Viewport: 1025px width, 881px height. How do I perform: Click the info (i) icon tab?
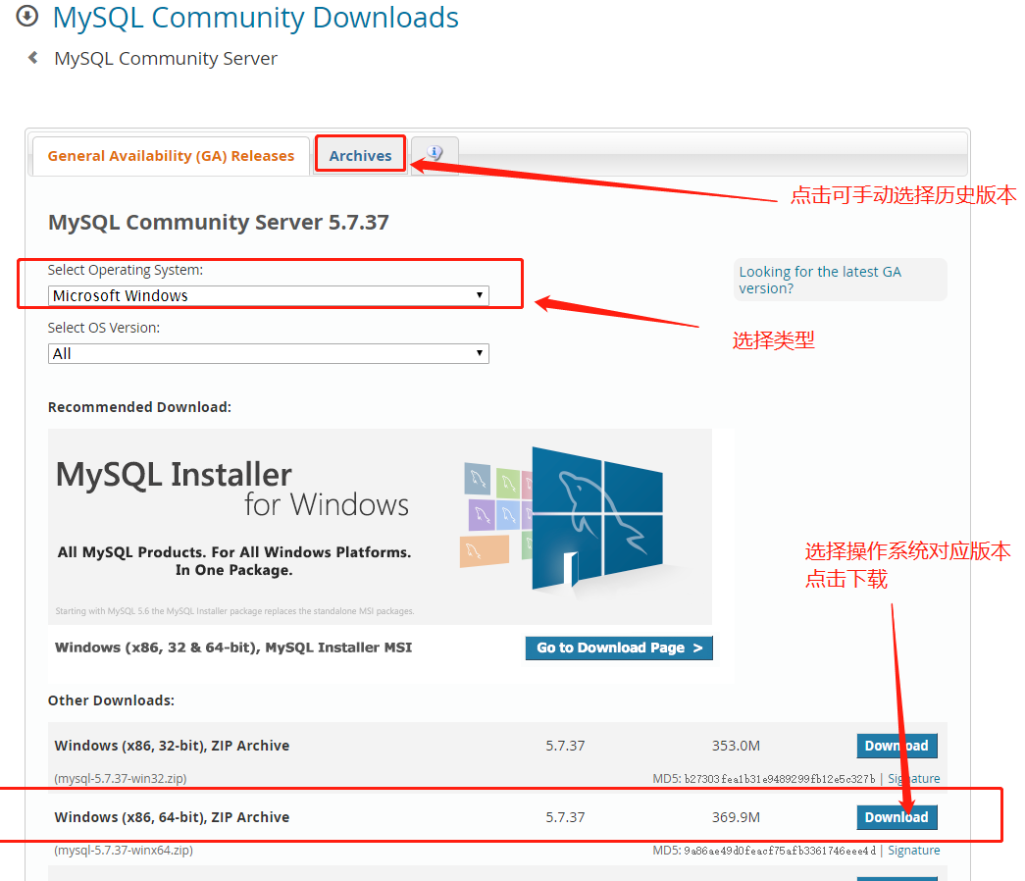434,153
